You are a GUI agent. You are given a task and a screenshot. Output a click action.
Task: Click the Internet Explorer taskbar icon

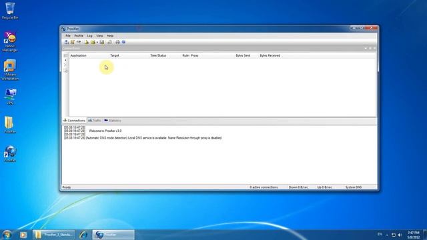(x=83, y=235)
